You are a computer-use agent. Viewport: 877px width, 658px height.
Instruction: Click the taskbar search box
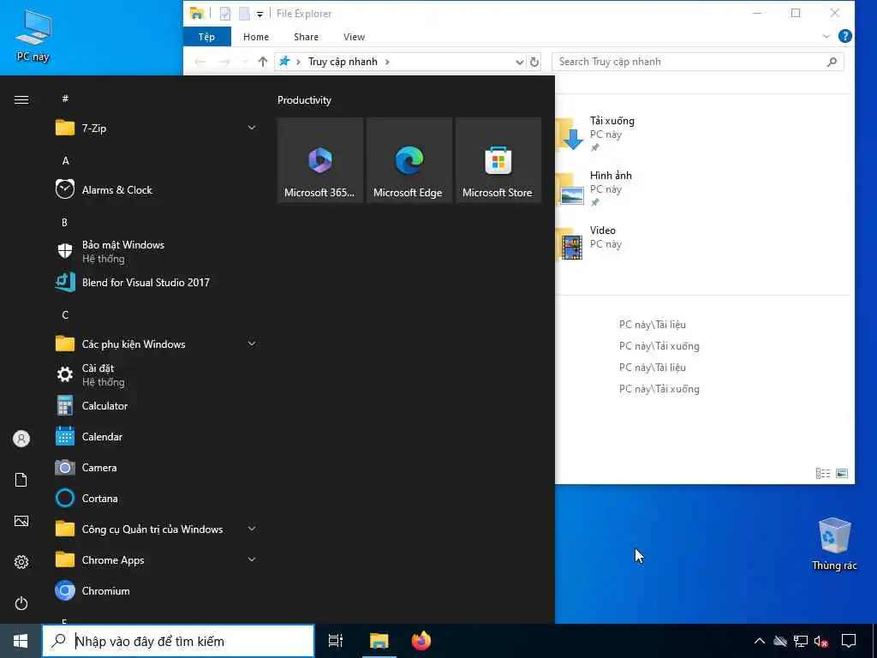tap(178, 641)
